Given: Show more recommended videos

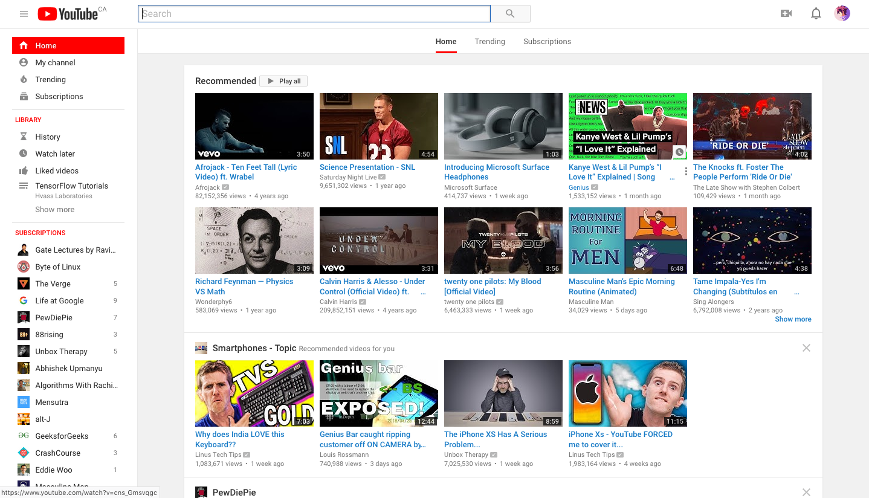Looking at the screenshot, I should [793, 319].
